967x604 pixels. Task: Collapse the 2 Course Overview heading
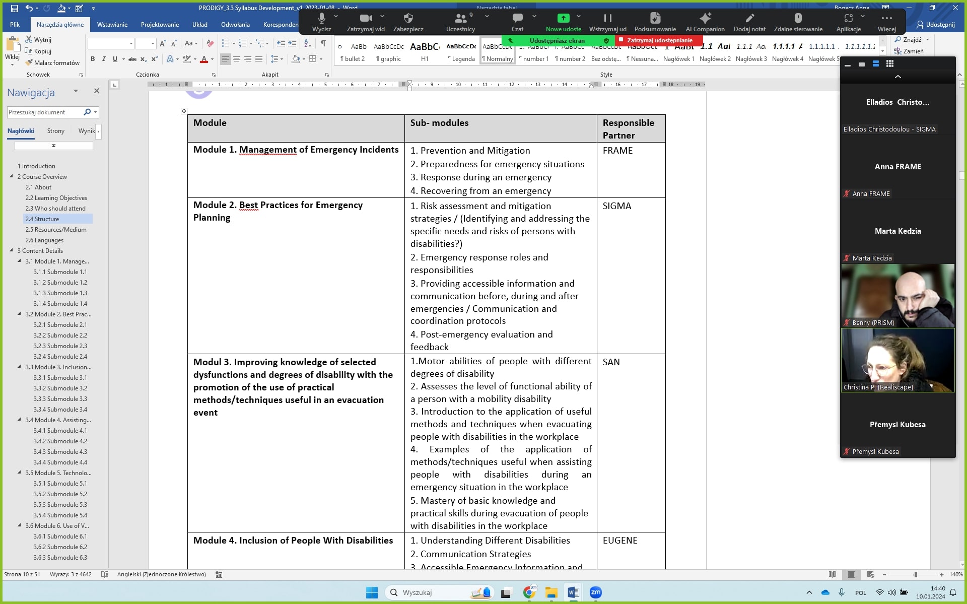12,176
